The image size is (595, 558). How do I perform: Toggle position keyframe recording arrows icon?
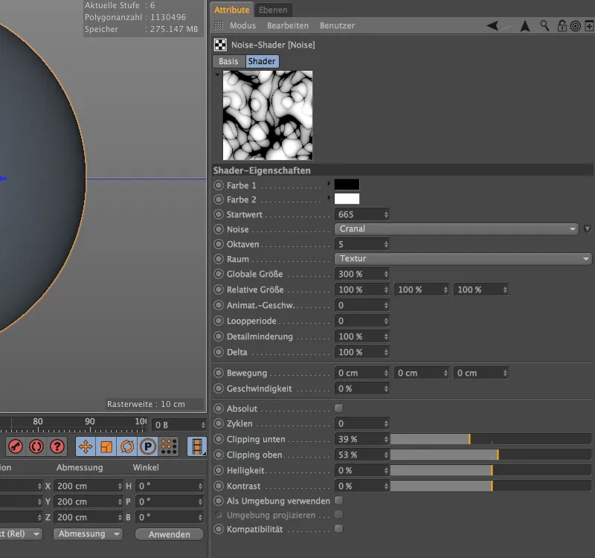click(x=86, y=446)
